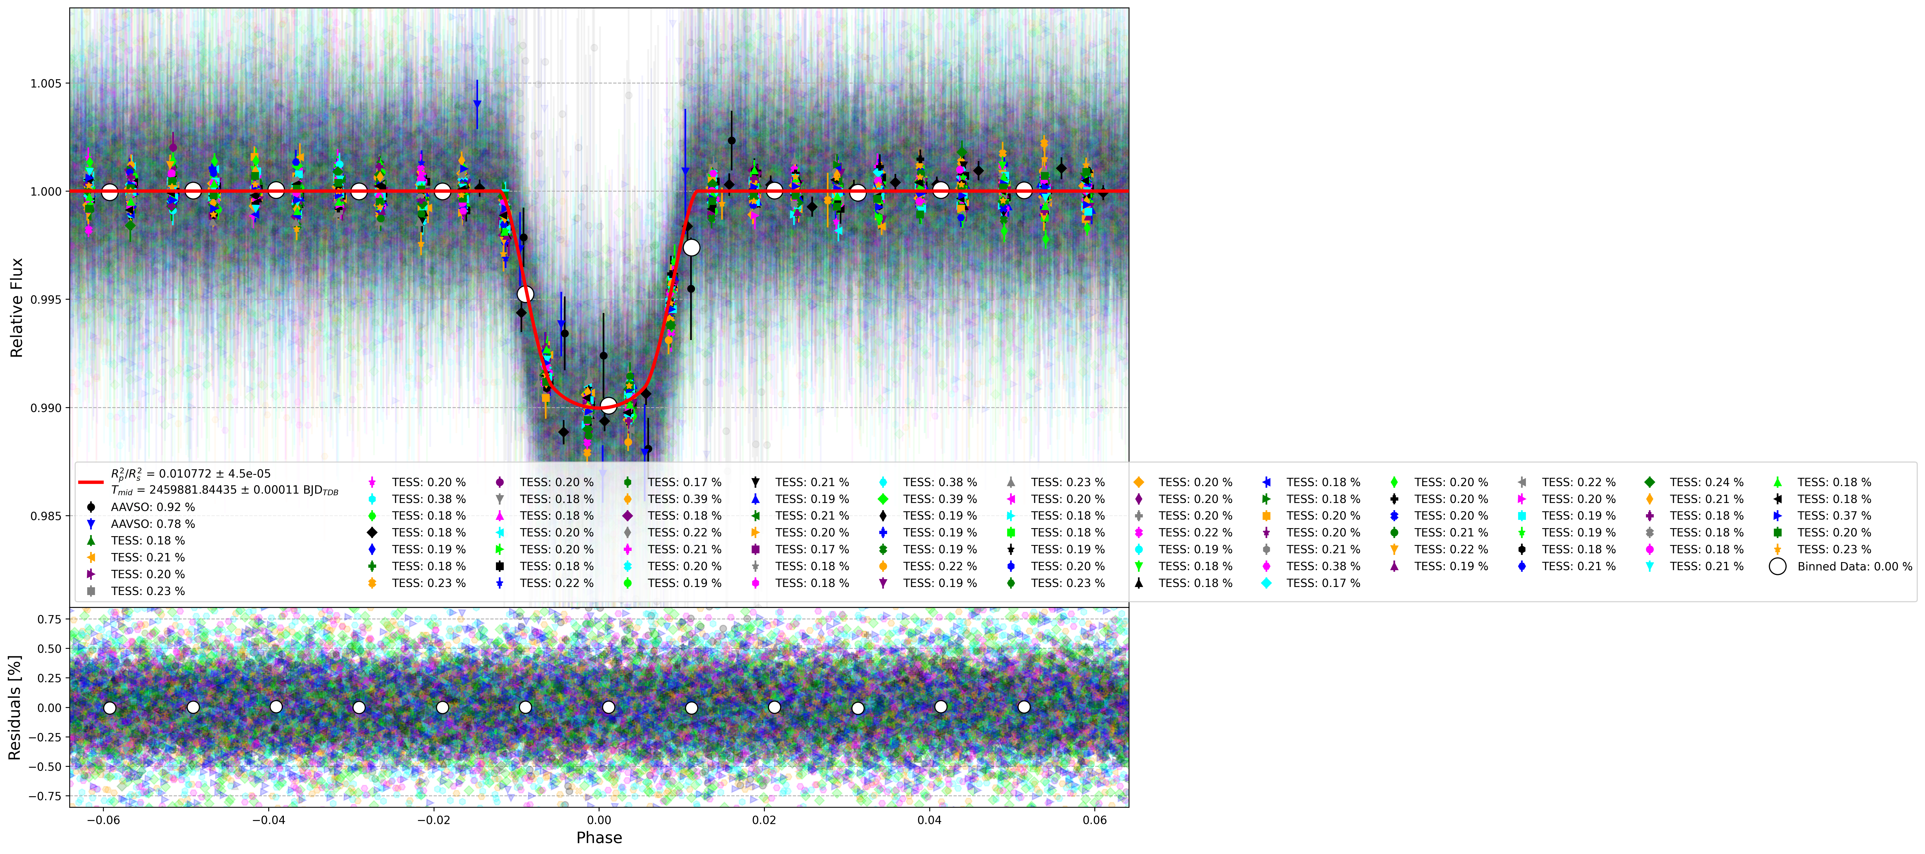Click the −0.02 tick on the phase axis
The height and width of the screenshot is (854, 1925).
pyautogui.click(x=433, y=820)
